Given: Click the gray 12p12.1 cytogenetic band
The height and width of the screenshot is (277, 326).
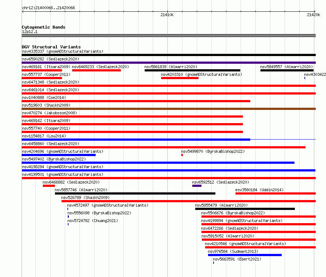Looking at the screenshot, I should coord(168,36).
